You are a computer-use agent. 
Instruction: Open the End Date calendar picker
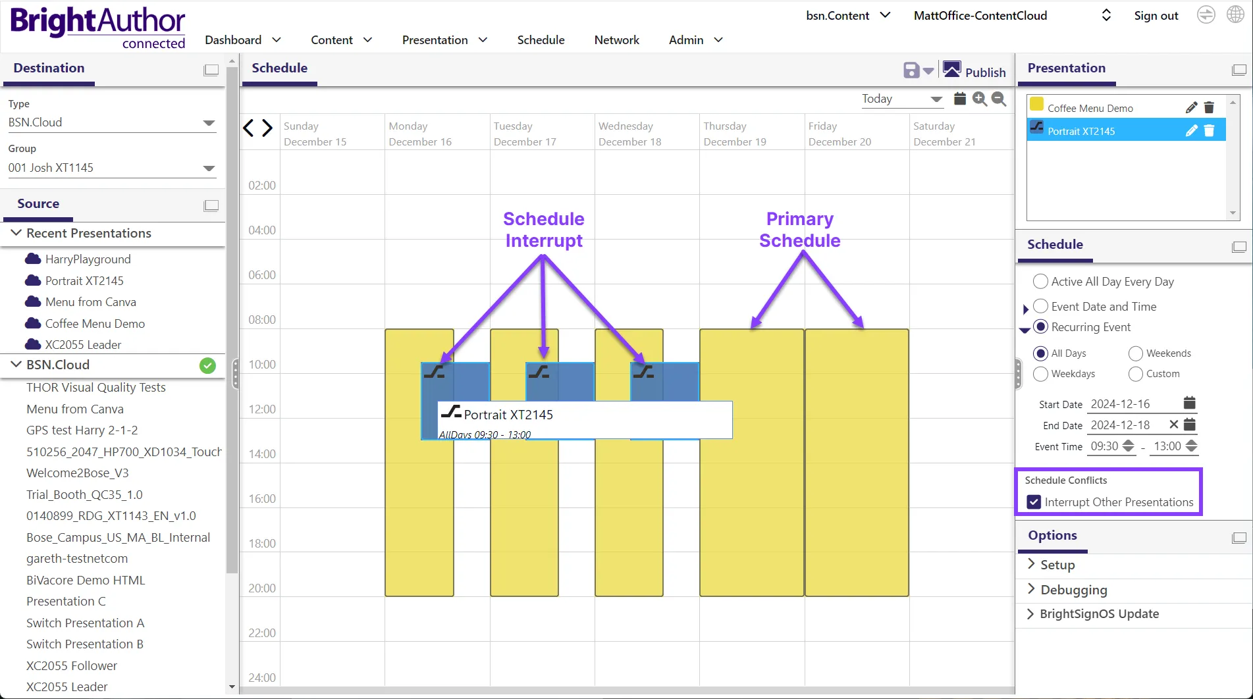pyautogui.click(x=1189, y=425)
